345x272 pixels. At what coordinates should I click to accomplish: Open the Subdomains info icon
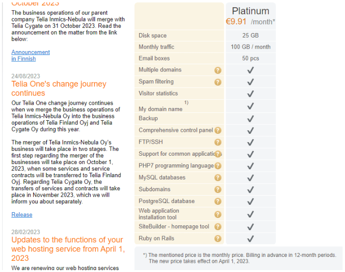pos(218,190)
